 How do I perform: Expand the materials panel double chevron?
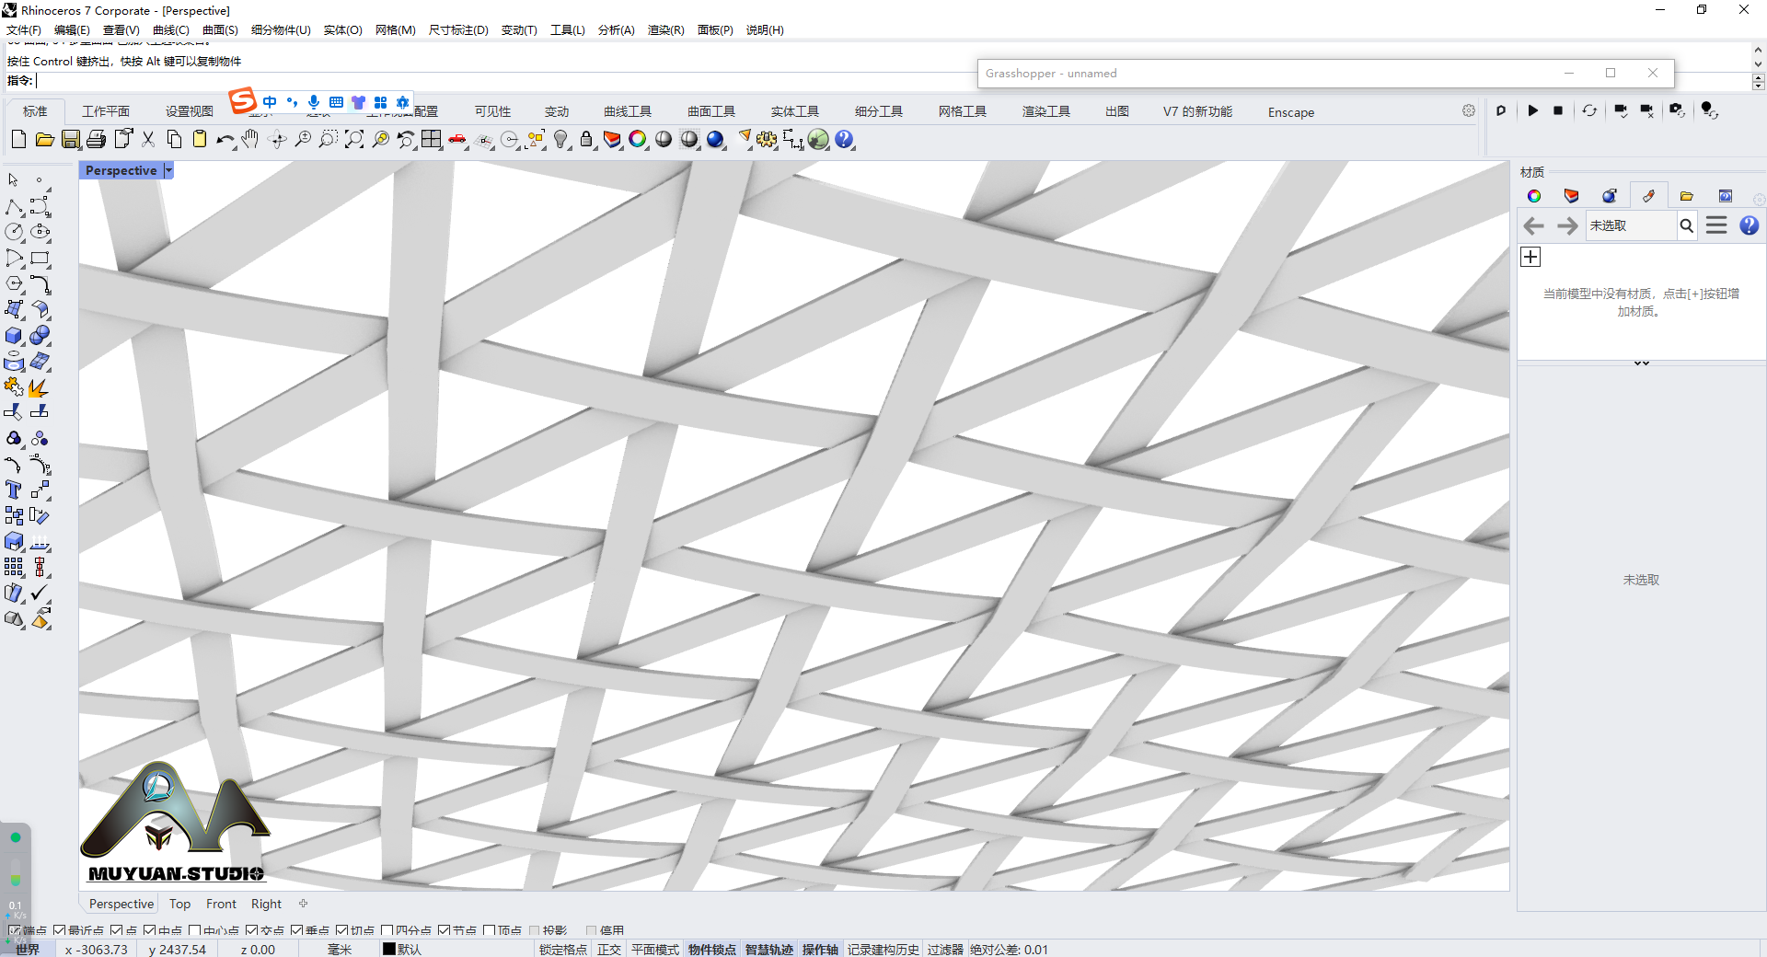1642,363
